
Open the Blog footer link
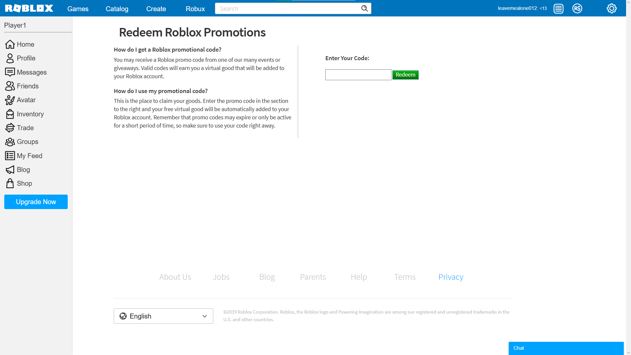click(x=267, y=277)
